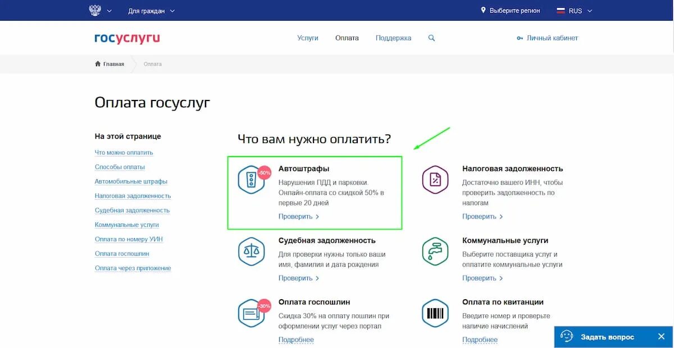Click the search magnifier icon
The height and width of the screenshot is (348, 674).
tap(431, 38)
